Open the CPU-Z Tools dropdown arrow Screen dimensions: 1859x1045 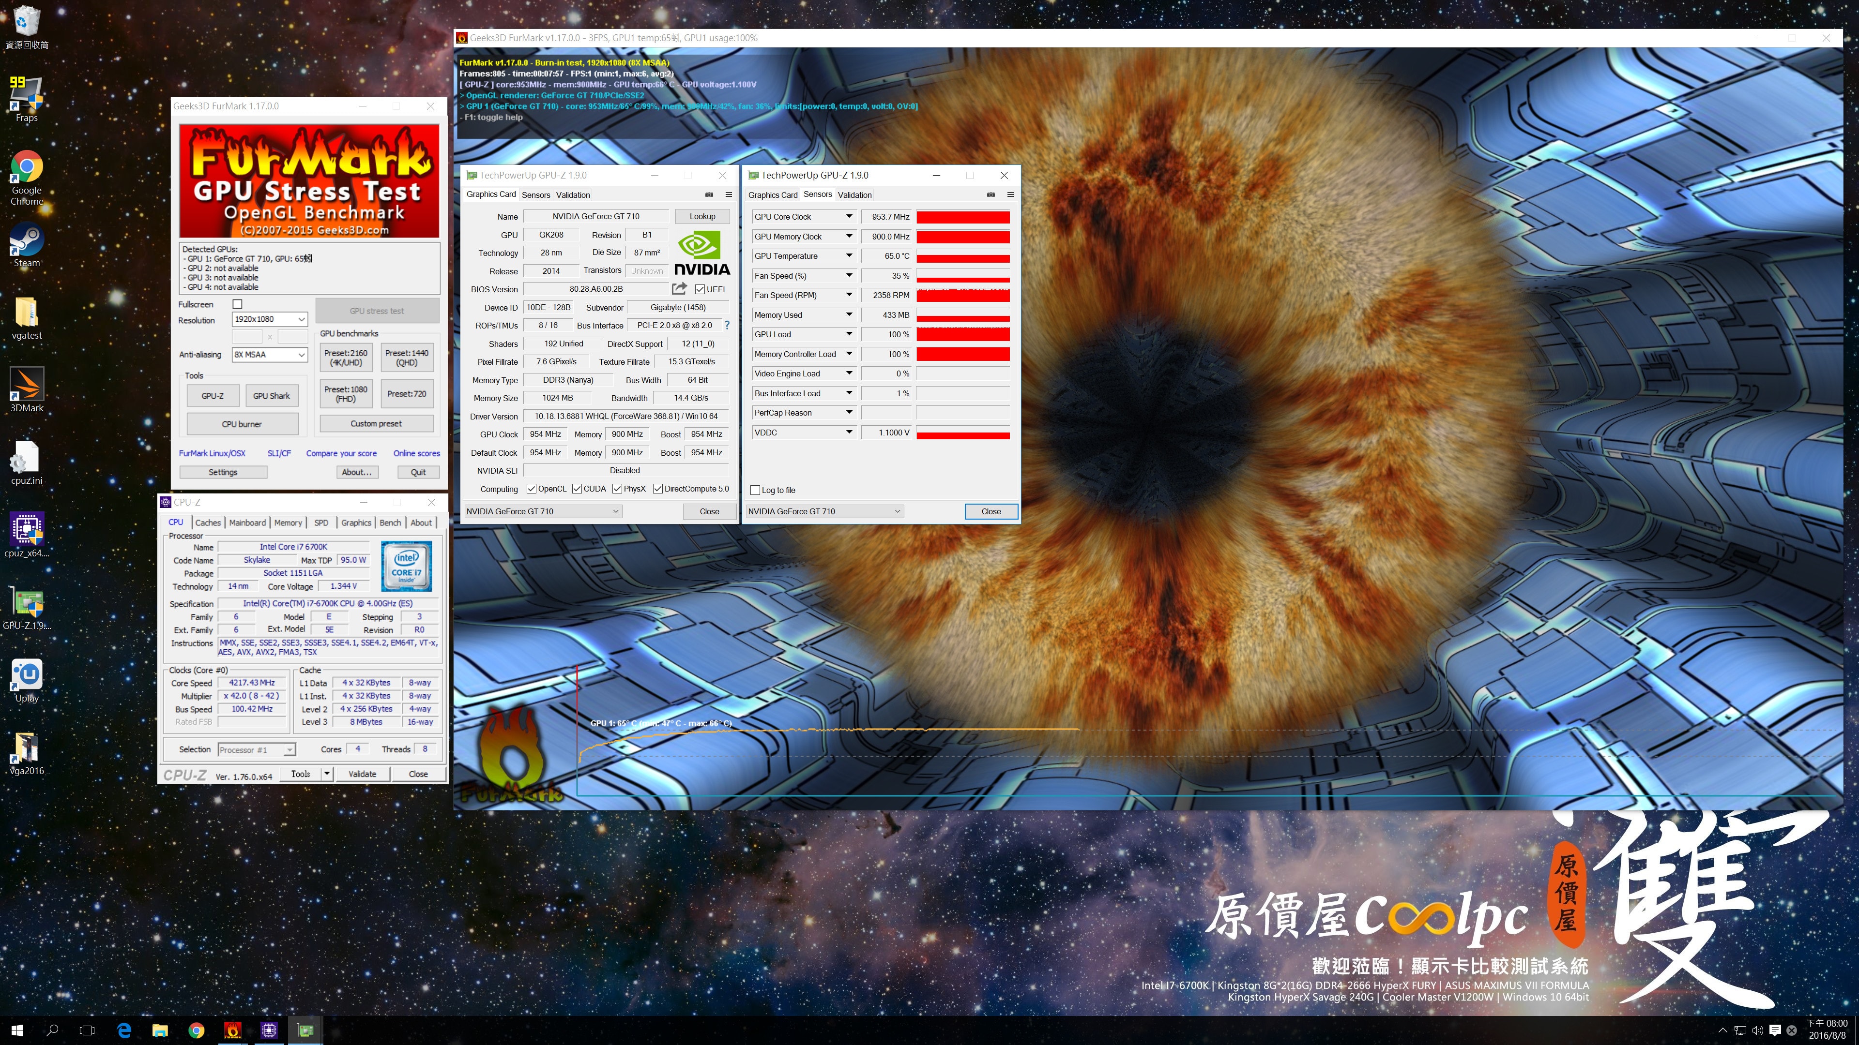[327, 774]
